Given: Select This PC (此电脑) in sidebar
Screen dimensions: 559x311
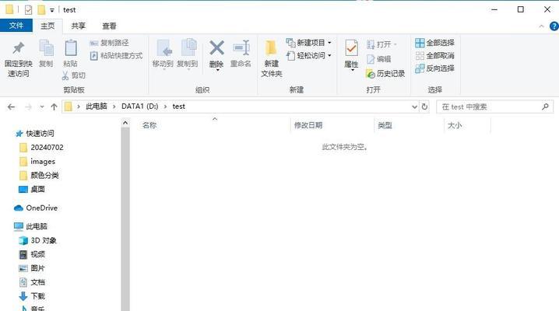Looking at the screenshot, I should [30, 226].
